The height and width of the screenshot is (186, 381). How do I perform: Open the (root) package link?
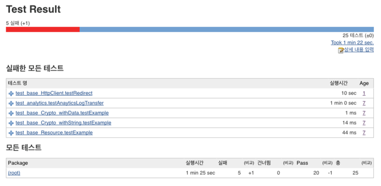pos(14,173)
